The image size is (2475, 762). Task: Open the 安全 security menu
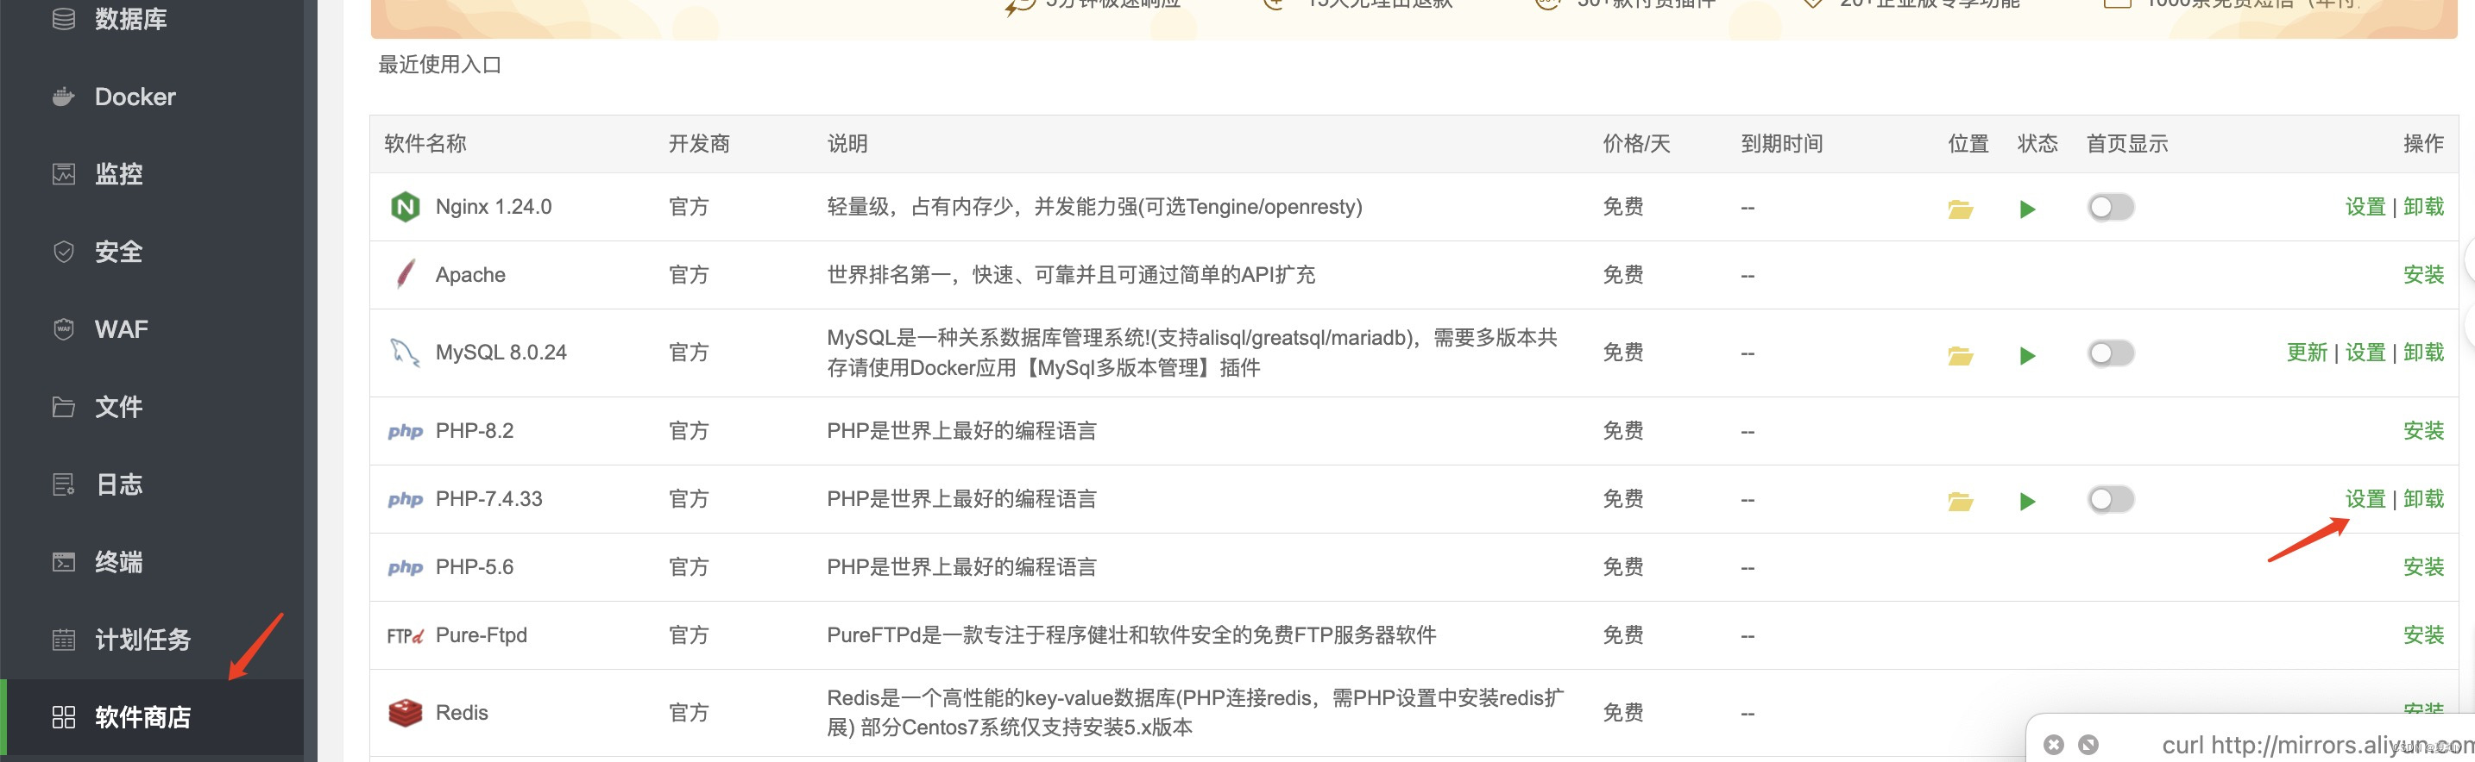click(119, 252)
